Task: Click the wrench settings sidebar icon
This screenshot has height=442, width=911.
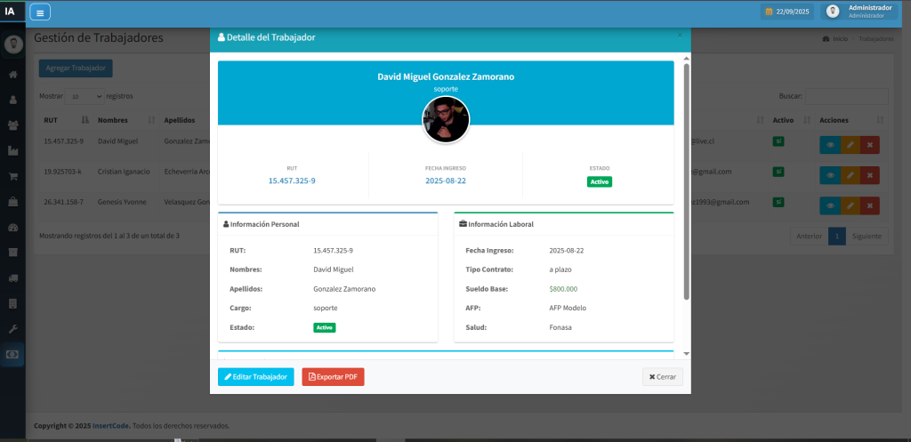Action: pyautogui.click(x=12, y=329)
